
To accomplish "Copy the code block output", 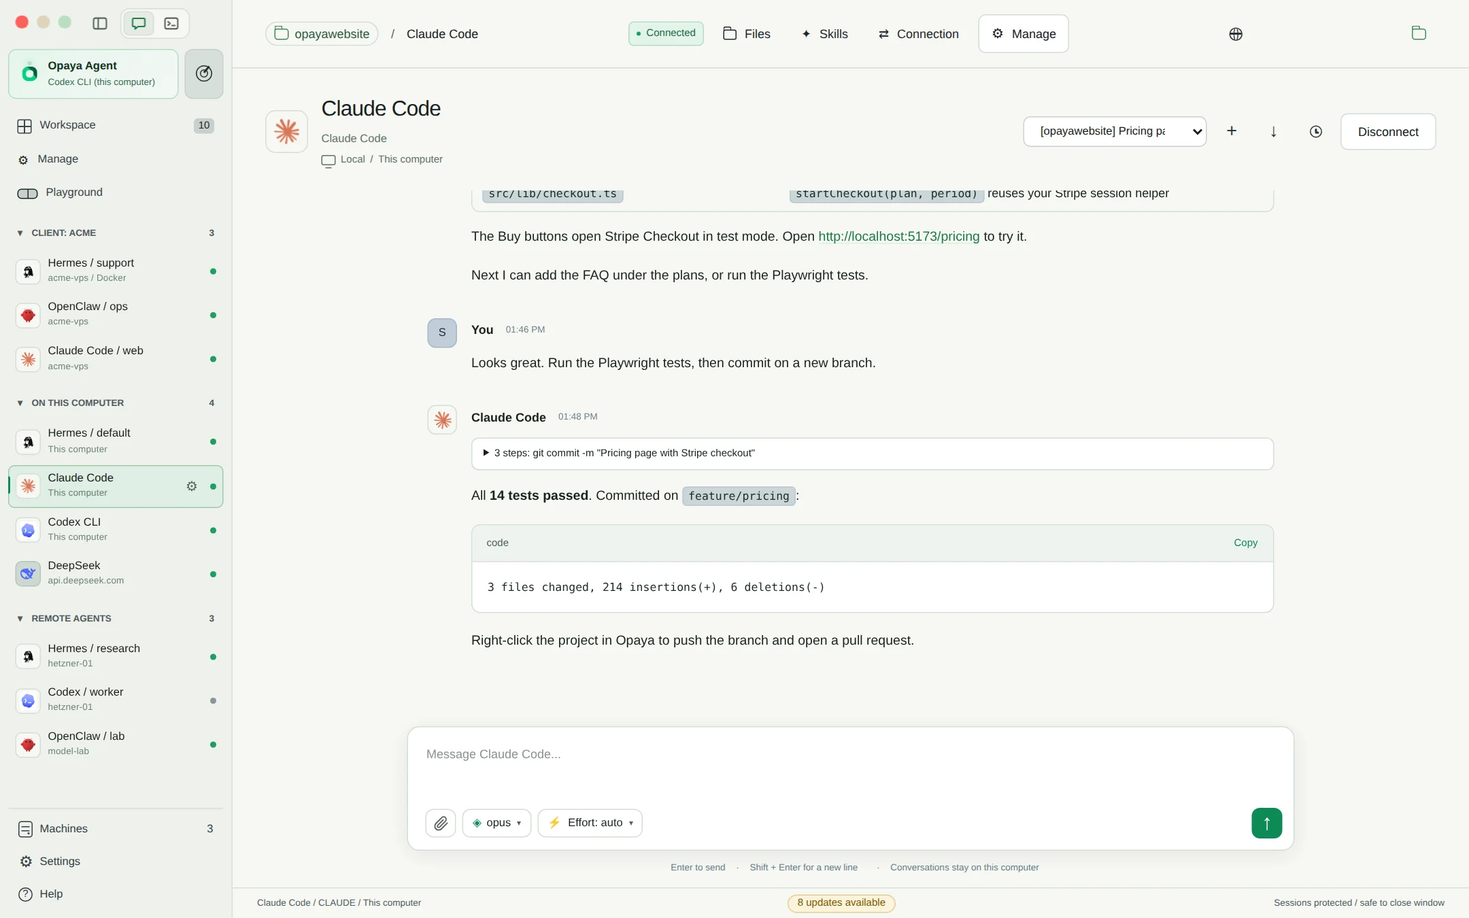I will coord(1246,543).
